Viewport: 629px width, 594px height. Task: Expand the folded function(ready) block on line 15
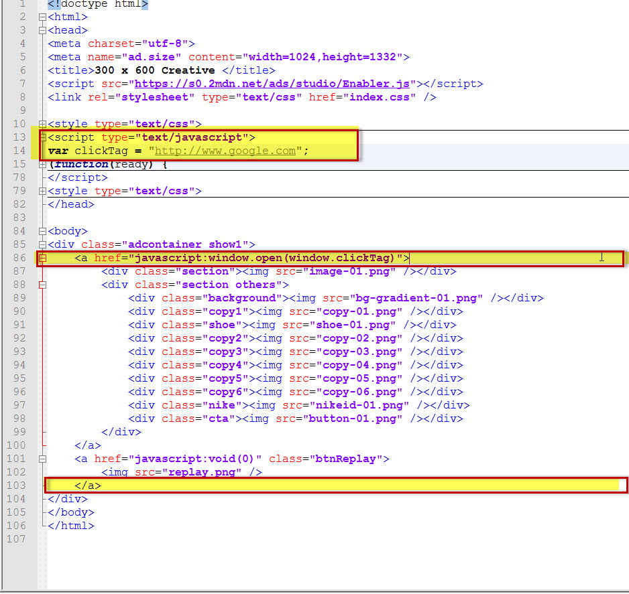pos(42,164)
